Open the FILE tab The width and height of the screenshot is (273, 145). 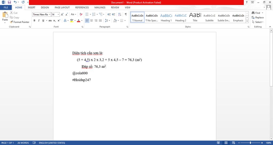pos(6,7)
